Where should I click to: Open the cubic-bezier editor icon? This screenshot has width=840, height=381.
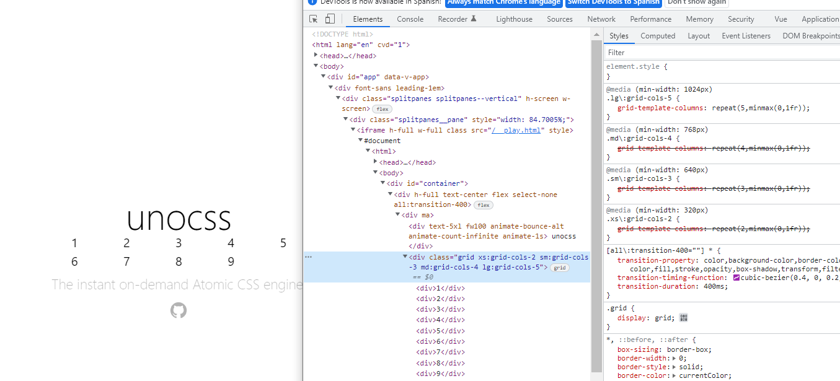(738, 278)
